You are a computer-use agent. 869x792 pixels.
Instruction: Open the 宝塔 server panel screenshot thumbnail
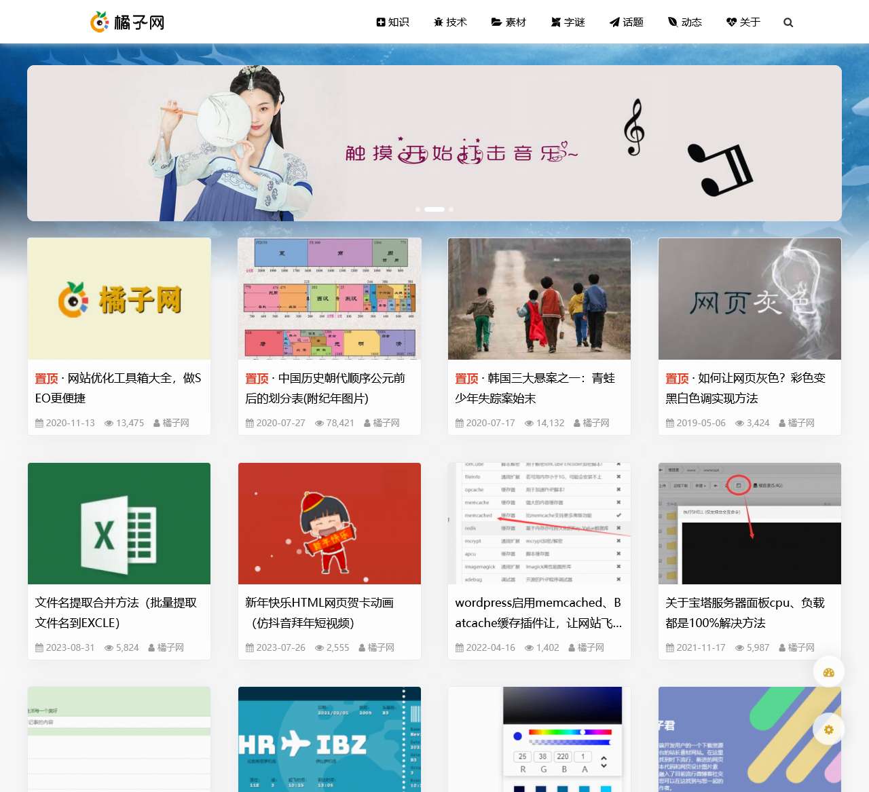(750, 523)
